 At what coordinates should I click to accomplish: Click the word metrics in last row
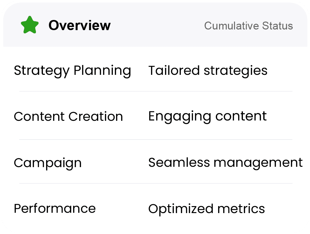point(241,209)
